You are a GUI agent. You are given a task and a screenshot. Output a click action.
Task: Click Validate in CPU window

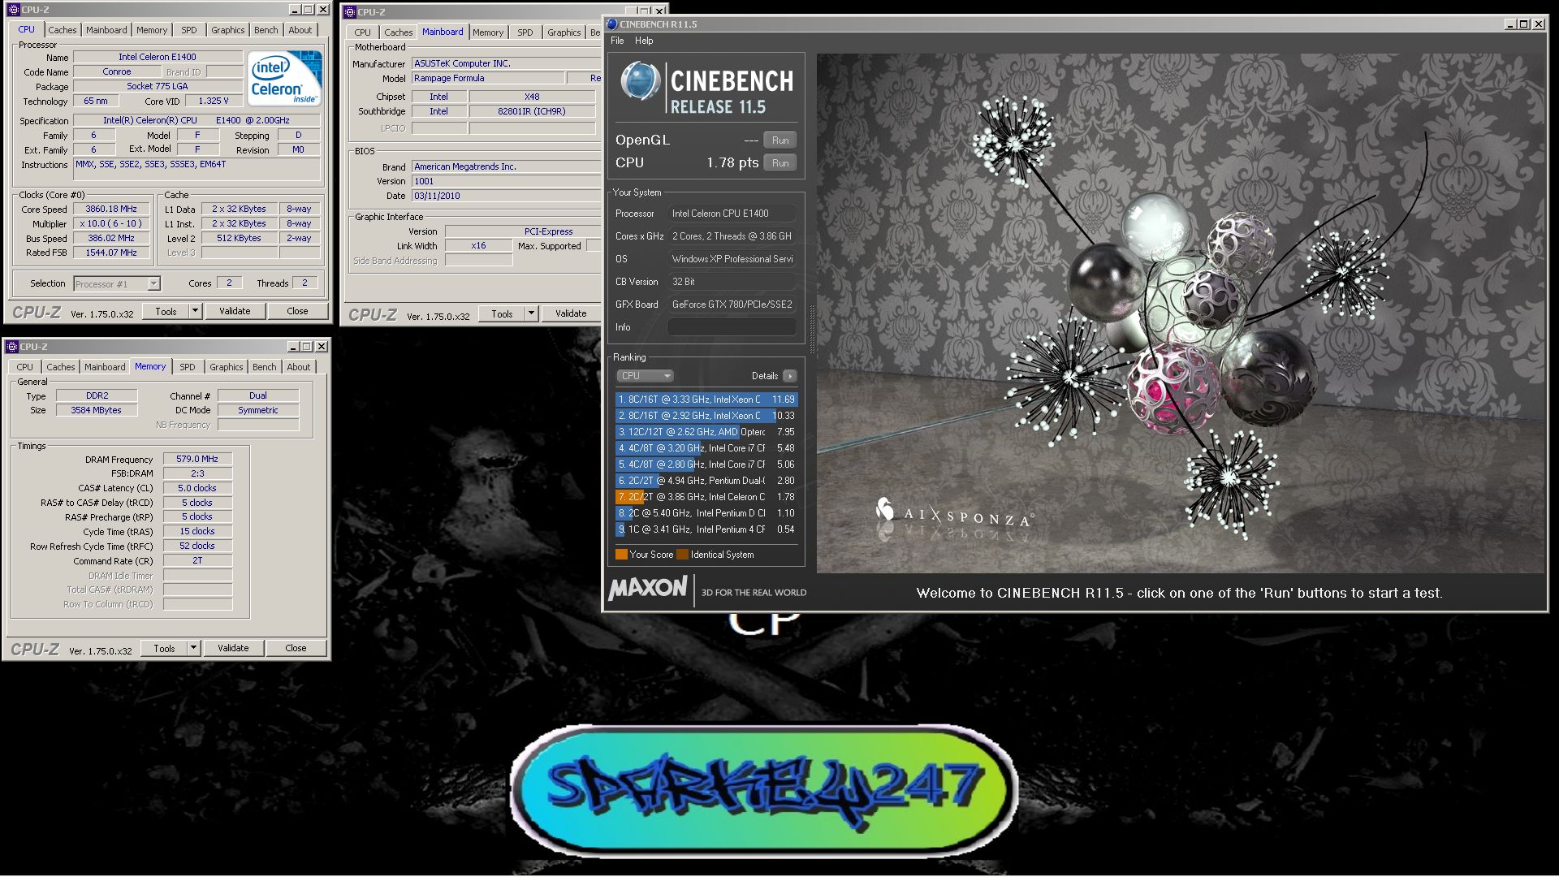[235, 311]
